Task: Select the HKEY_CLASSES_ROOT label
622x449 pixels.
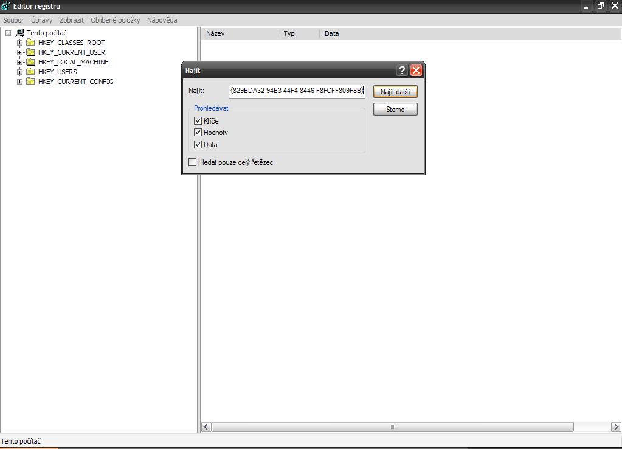Action: 71,43
